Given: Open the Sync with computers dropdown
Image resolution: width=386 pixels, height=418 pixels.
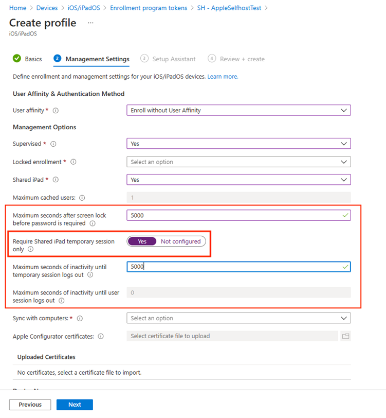Looking at the screenshot, I should click(238, 318).
